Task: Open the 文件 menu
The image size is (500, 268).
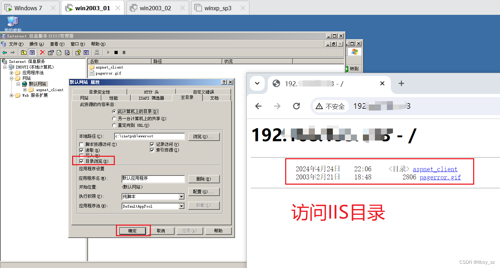Action: (x=16, y=44)
